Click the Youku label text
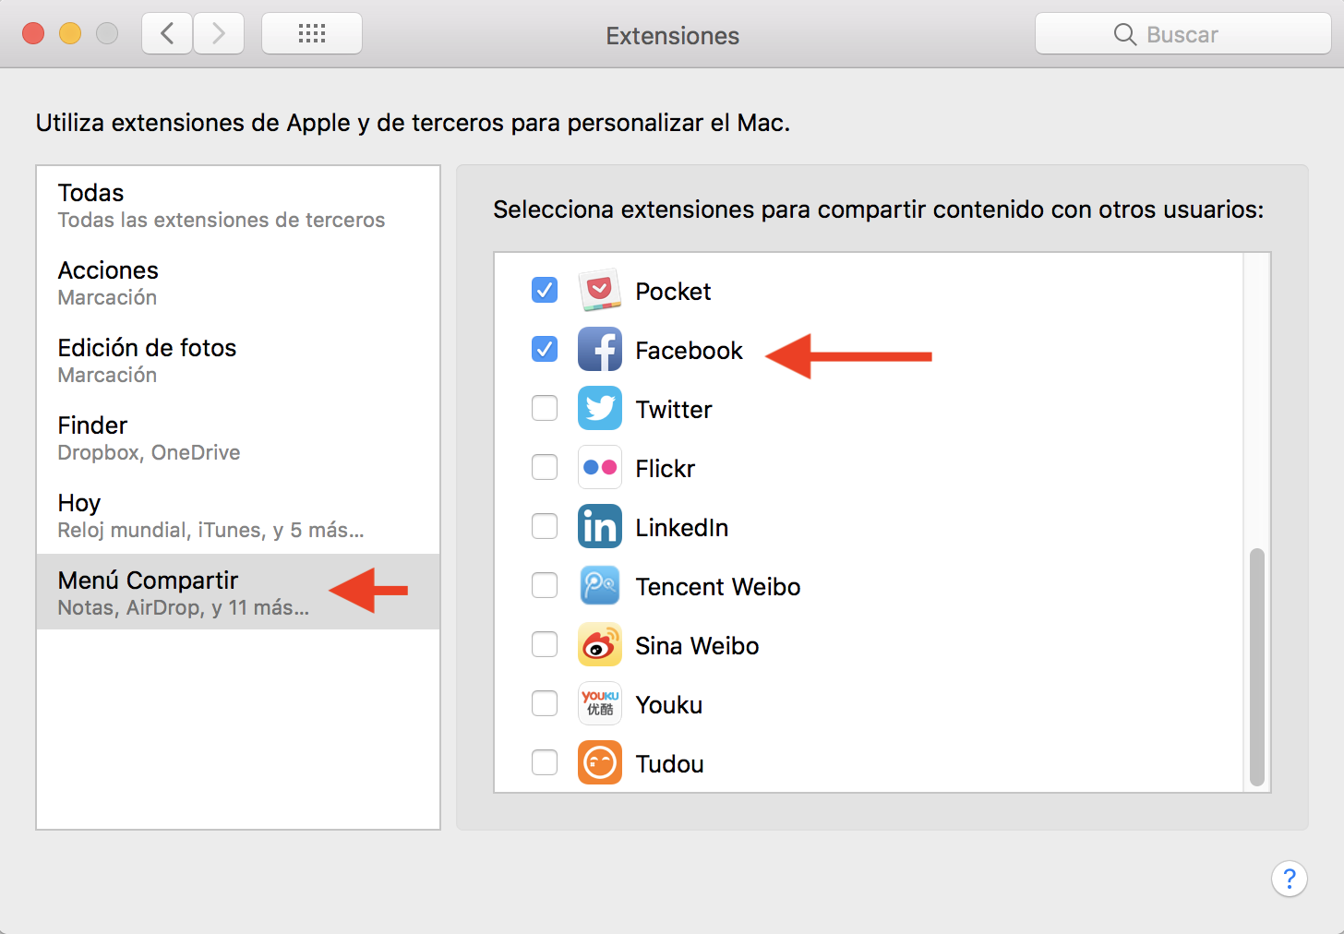 (x=669, y=705)
